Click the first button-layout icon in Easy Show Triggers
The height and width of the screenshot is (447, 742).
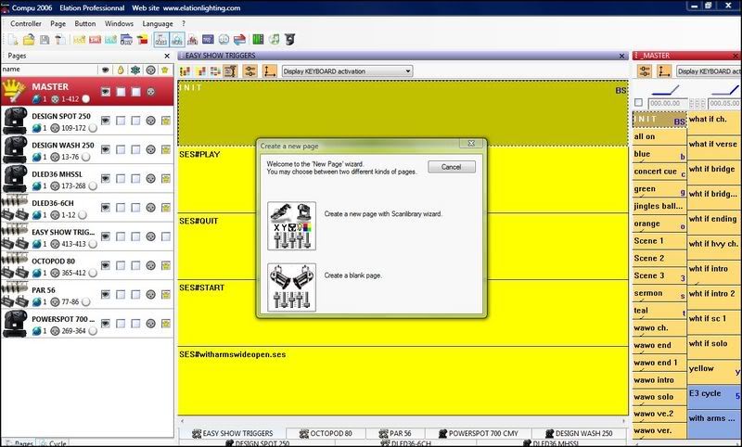coord(185,71)
